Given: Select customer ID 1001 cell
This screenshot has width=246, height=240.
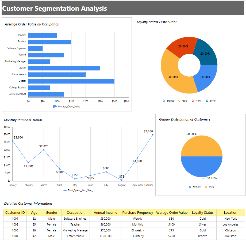Looking at the screenshot, I should (15, 219).
